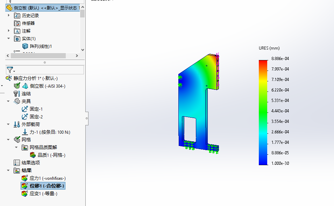Expand the 注解 tree node
The height and width of the screenshot is (206, 334).
click(9, 31)
